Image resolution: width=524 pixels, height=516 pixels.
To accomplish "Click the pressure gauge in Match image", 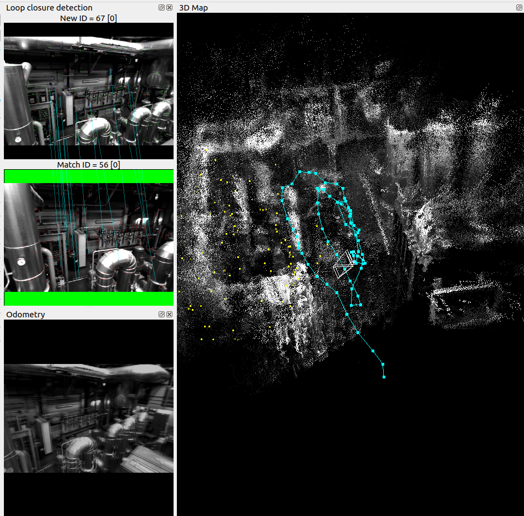I will pos(21,260).
